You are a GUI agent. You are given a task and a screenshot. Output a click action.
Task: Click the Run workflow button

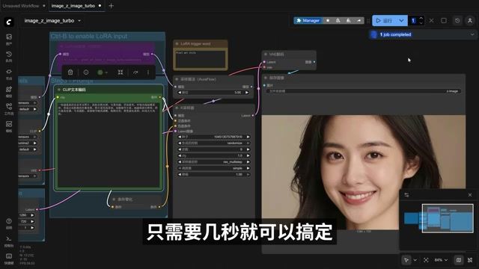click(x=384, y=20)
